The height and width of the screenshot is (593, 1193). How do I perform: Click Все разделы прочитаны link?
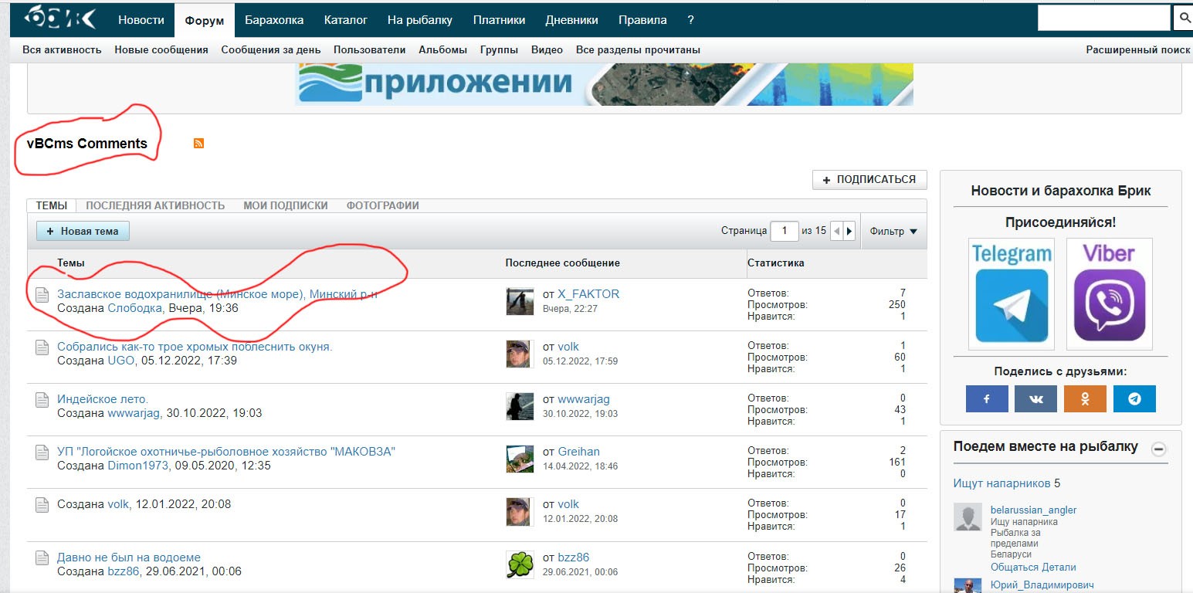coord(638,49)
